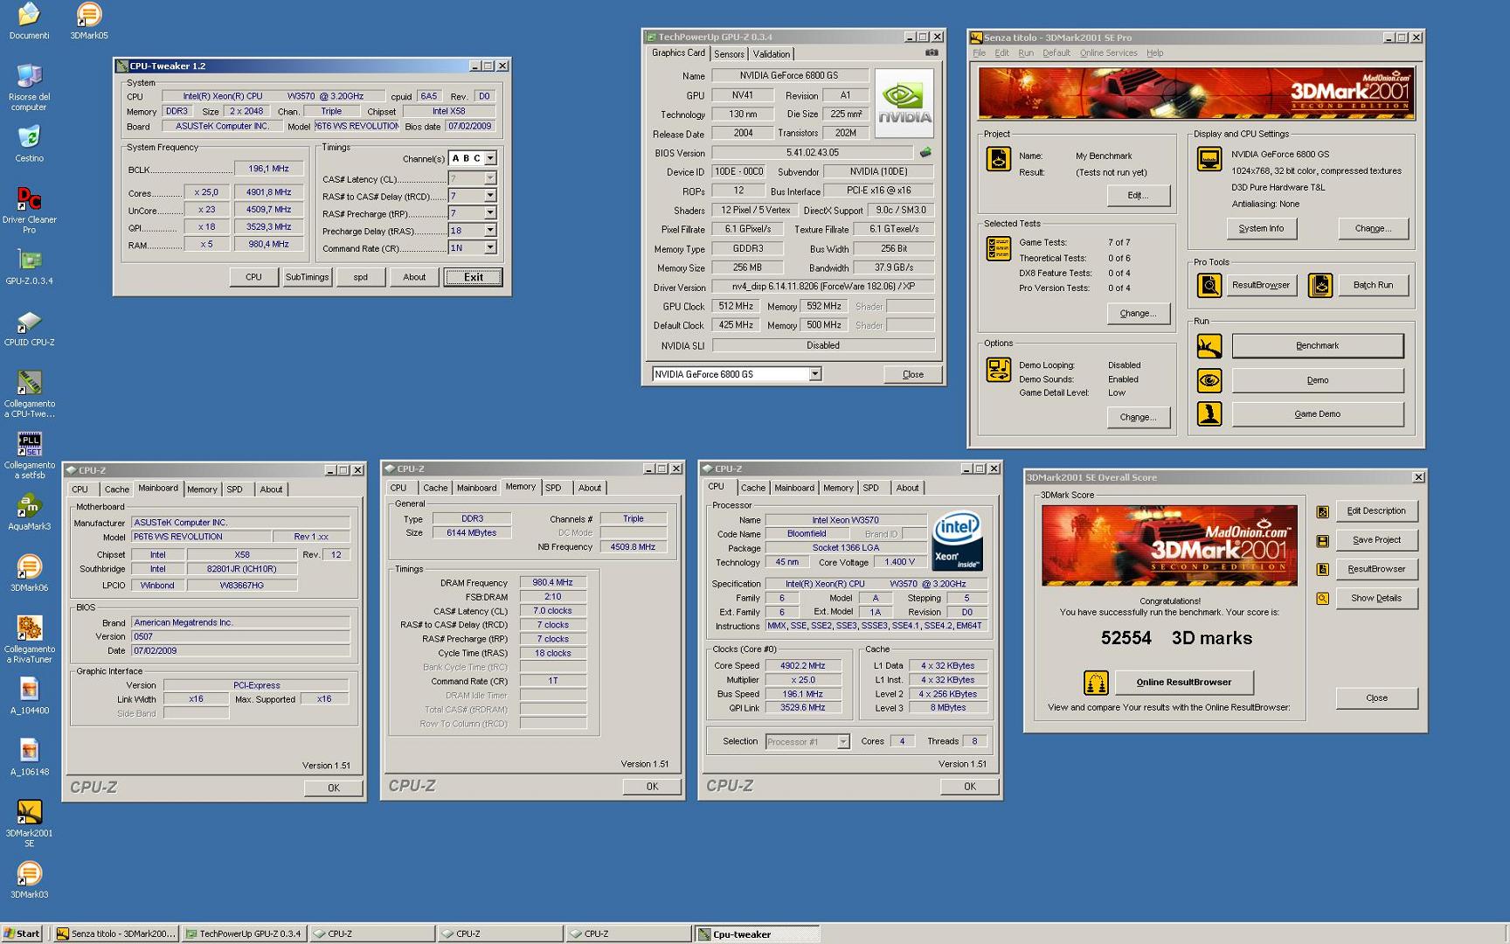1510x944 pixels.
Task: Open Collegamento a RivaTuner shortcut
Action: [29, 639]
